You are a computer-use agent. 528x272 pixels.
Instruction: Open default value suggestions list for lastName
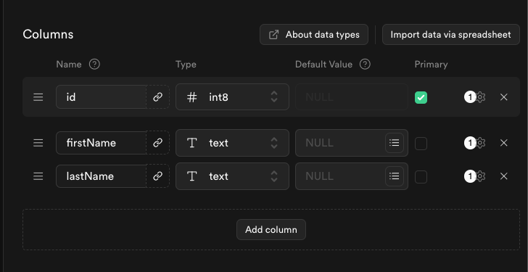(395, 176)
